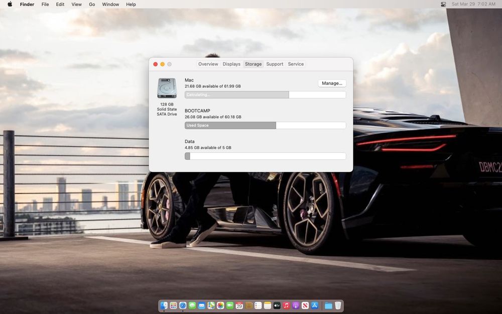The height and width of the screenshot is (314, 502).
Task: Open the blue folder stack in Dock
Action: pyautogui.click(x=328, y=305)
